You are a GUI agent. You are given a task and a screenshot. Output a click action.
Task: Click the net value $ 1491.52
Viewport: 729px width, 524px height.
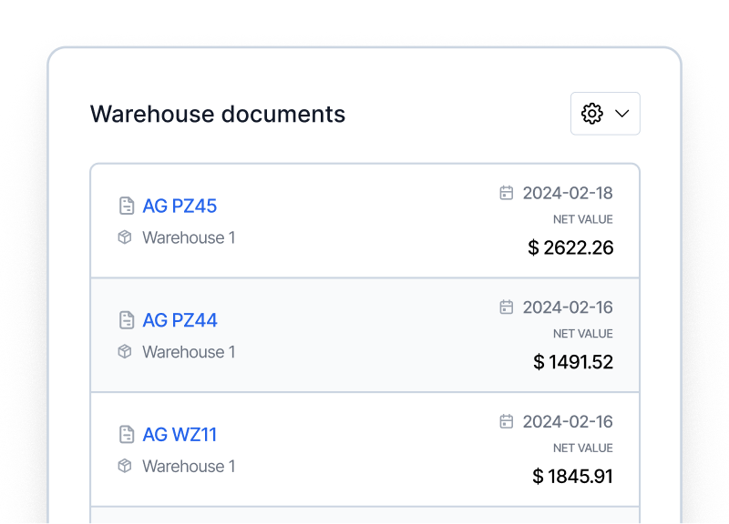tap(573, 362)
